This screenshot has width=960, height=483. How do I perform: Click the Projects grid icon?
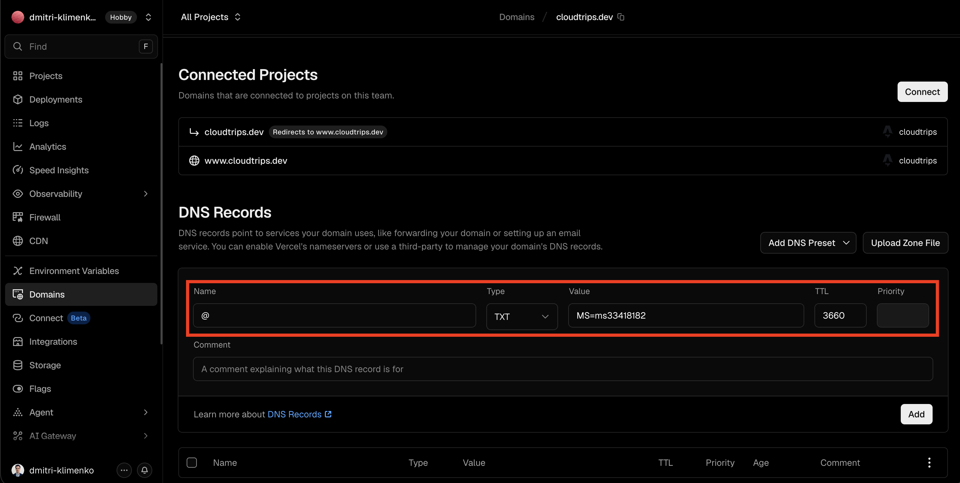[x=18, y=76]
